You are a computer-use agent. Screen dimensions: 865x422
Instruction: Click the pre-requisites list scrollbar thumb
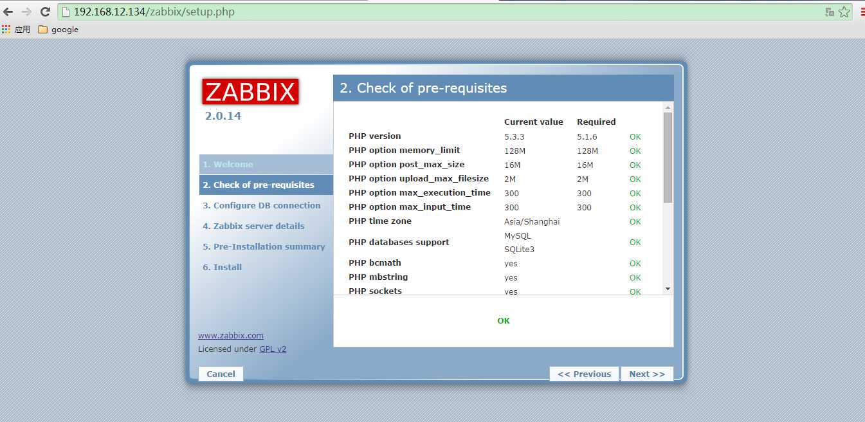[x=668, y=158]
